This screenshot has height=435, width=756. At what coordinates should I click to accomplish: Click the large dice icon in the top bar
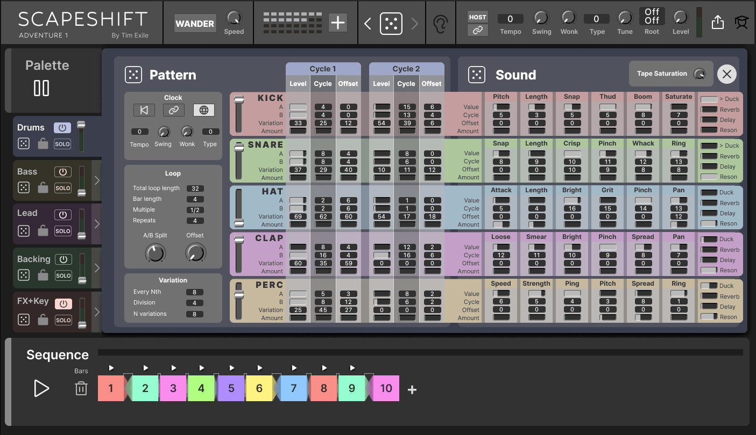(x=391, y=24)
